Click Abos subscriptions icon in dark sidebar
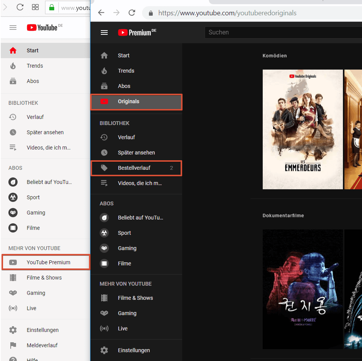This screenshot has height=361, width=362. [104, 86]
